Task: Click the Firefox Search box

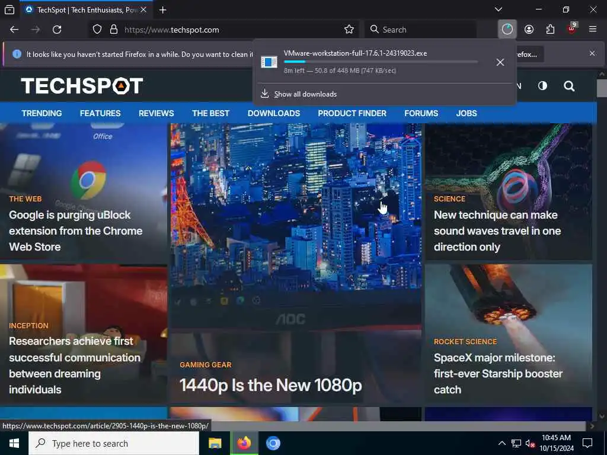Action: click(420, 30)
